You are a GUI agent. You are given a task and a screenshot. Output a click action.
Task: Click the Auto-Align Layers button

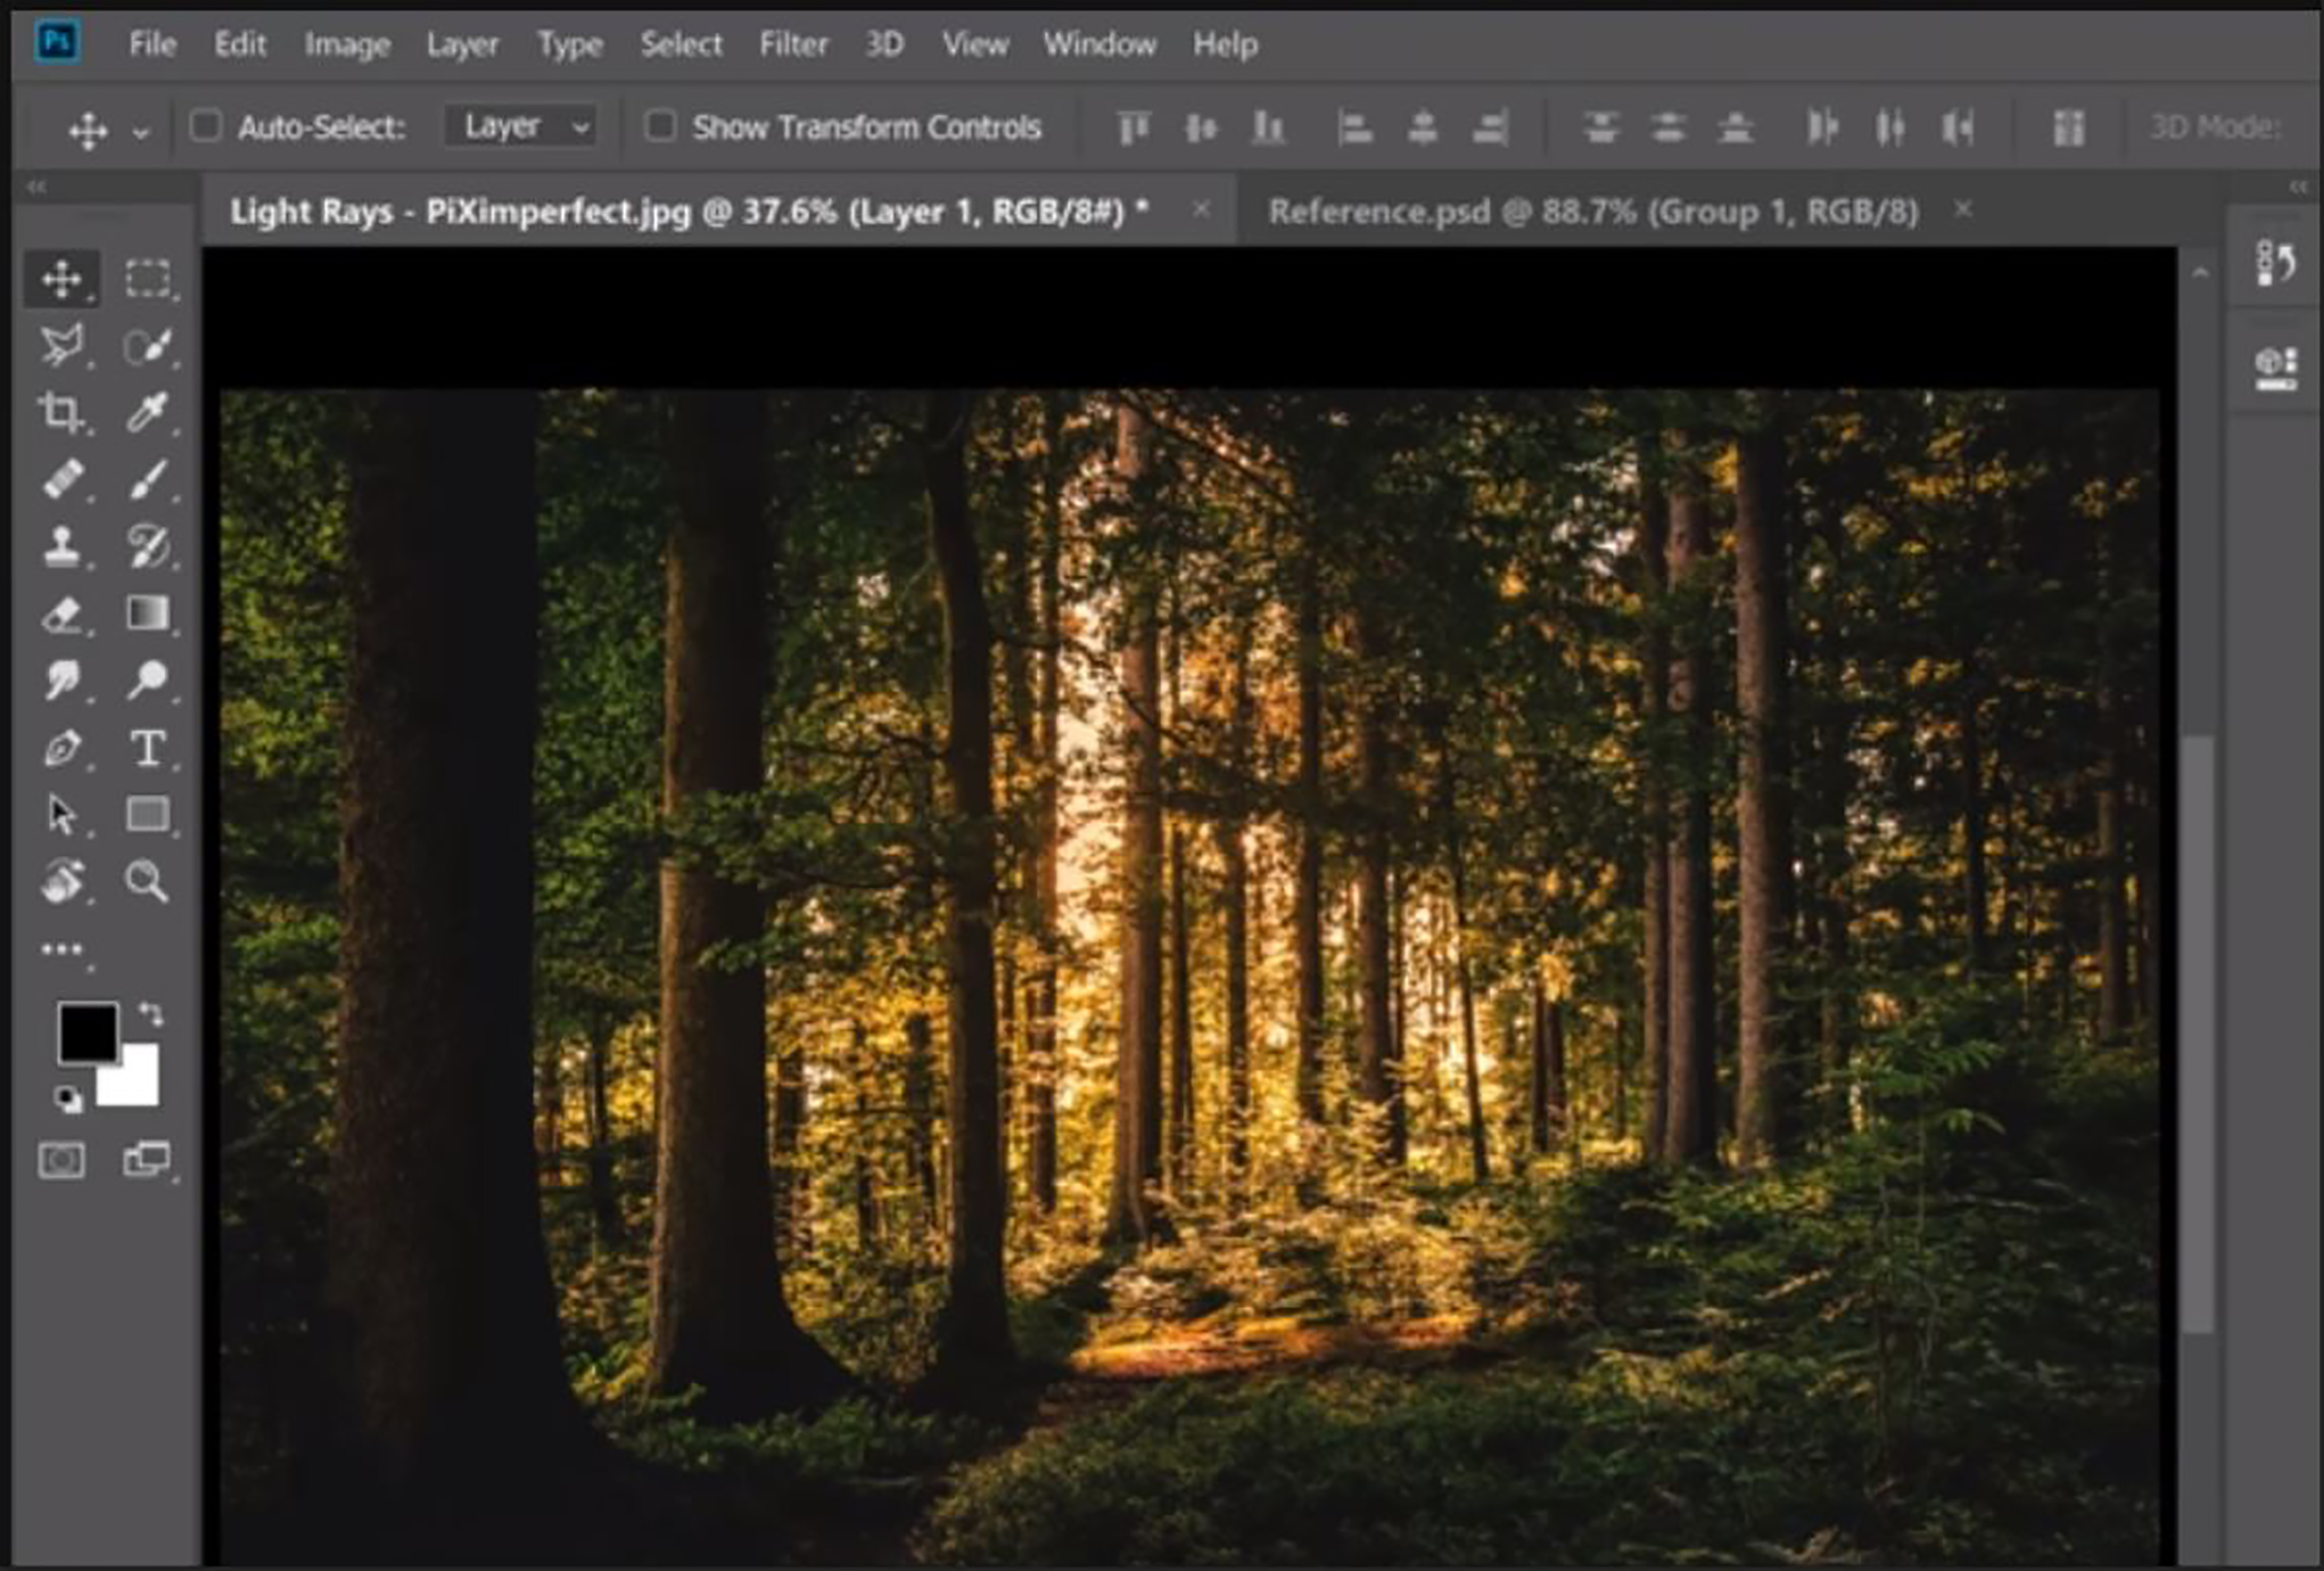2068,127
